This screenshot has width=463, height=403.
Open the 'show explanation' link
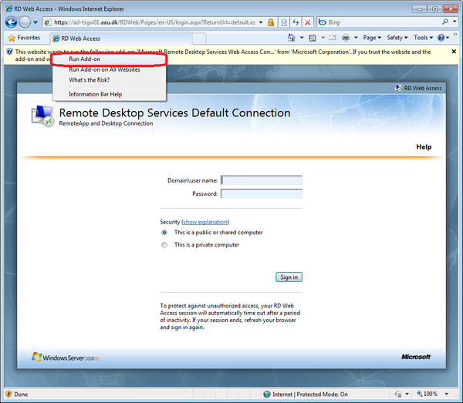(205, 222)
